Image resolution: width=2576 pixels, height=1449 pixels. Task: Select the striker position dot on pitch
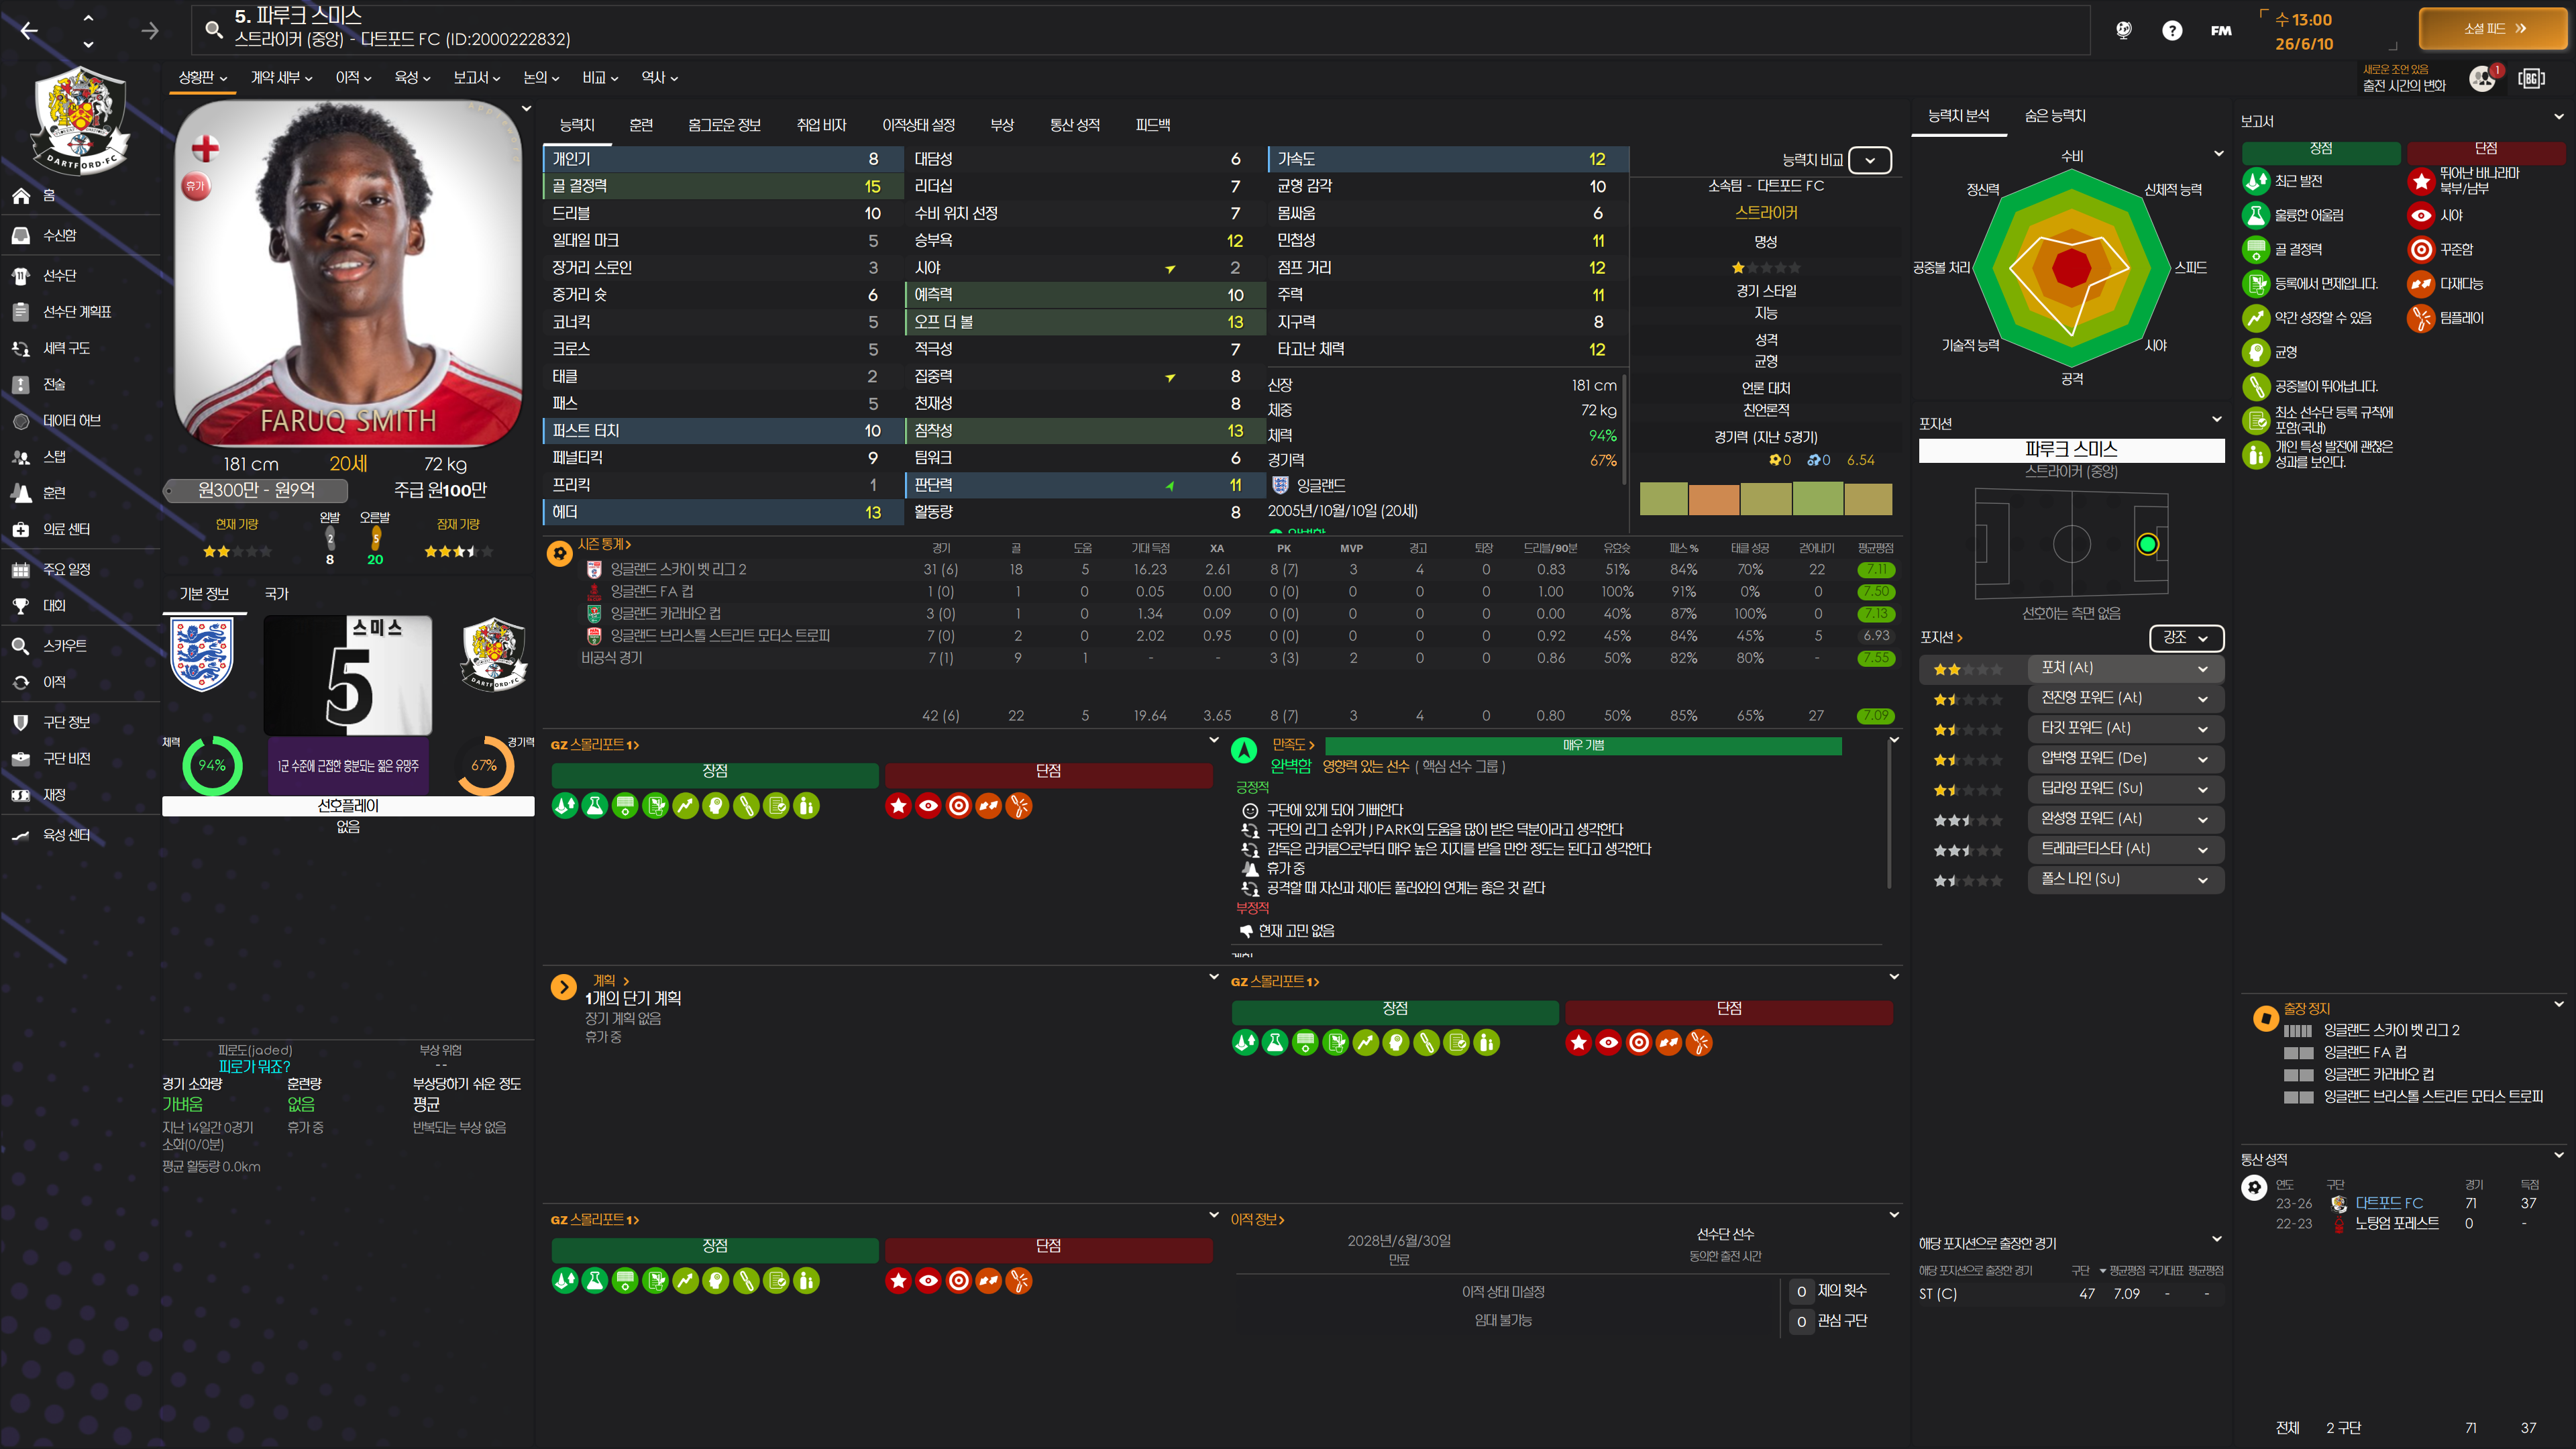click(2147, 544)
